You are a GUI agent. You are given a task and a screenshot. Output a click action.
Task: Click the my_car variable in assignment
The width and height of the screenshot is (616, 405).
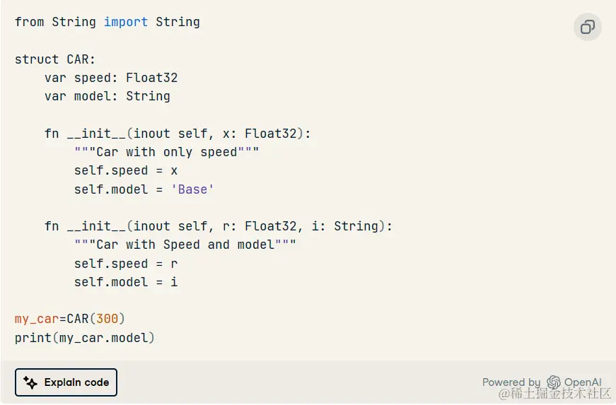(x=37, y=319)
